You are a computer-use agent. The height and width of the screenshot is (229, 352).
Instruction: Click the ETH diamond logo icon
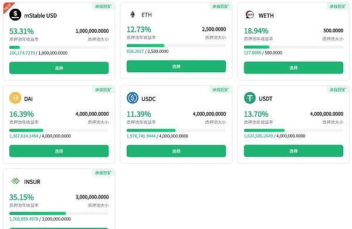pos(133,15)
